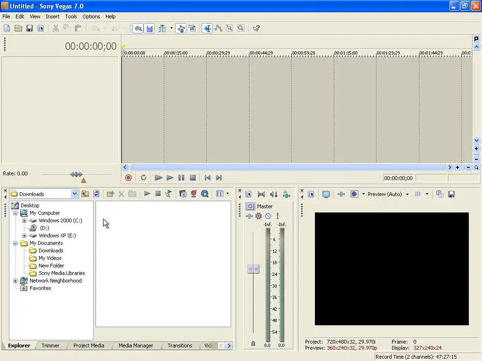Toggle the Master Mute icon
Viewport: 482px width, 361px height.
pyautogui.click(x=268, y=216)
